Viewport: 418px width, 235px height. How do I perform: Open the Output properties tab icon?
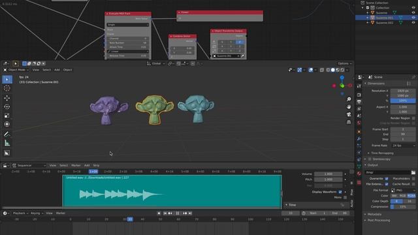click(359, 102)
